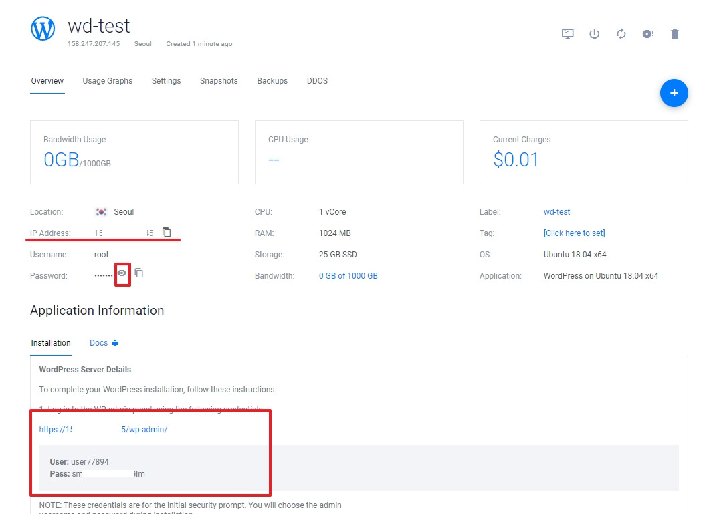Image resolution: width=711 pixels, height=514 pixels.
Task: Click the '[Click here to set]' tag link
Action: 574,233
